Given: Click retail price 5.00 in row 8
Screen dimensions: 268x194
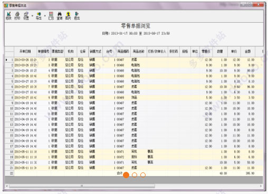Looking at the screenshot, I should coord(209,98).
